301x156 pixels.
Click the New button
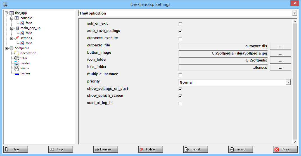(x=16, y=149)
